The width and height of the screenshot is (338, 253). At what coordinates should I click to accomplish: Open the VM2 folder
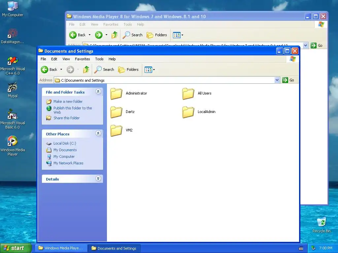click(121, 130)
